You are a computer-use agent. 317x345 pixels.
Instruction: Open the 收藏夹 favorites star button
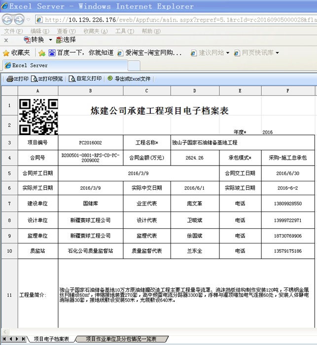[x=16, y=53]
